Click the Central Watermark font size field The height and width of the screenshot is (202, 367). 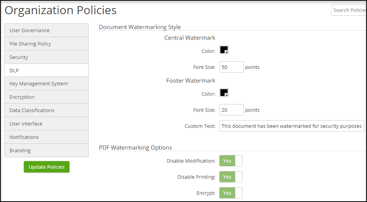click(x=231, y=67)
